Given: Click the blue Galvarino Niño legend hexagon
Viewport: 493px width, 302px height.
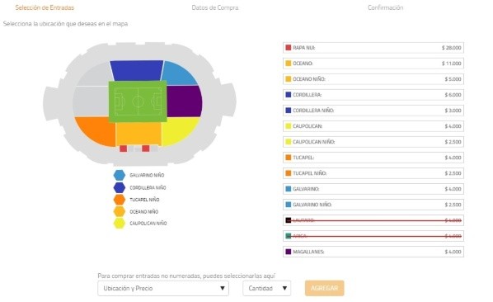Looking at the screenshot, I should pyautogui.click(x=120, y=175).
